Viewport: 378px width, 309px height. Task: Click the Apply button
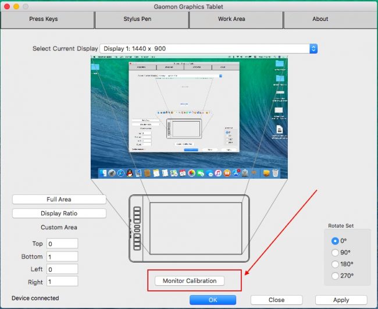pyautogui.click(x=341, y=300)
